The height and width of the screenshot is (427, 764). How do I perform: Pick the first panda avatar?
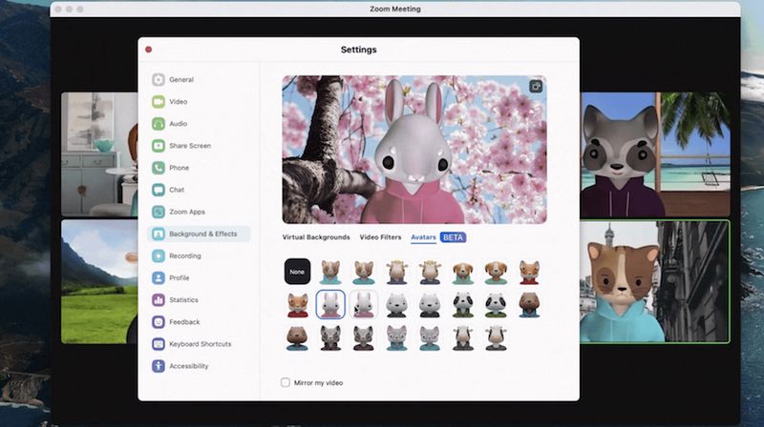pos(463,304)
